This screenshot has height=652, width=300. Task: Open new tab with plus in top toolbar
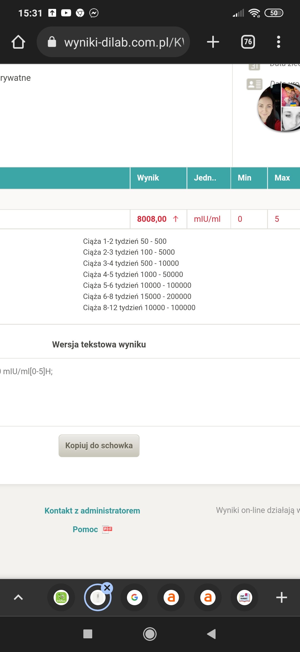213,42
